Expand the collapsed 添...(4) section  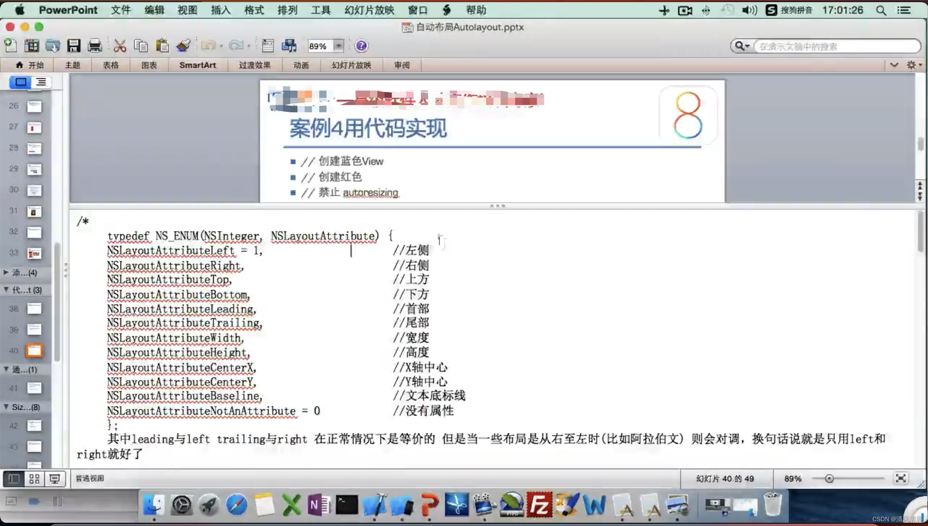tap(6, 272)
